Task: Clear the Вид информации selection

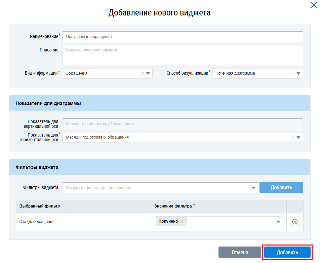Action: (142, 73)
